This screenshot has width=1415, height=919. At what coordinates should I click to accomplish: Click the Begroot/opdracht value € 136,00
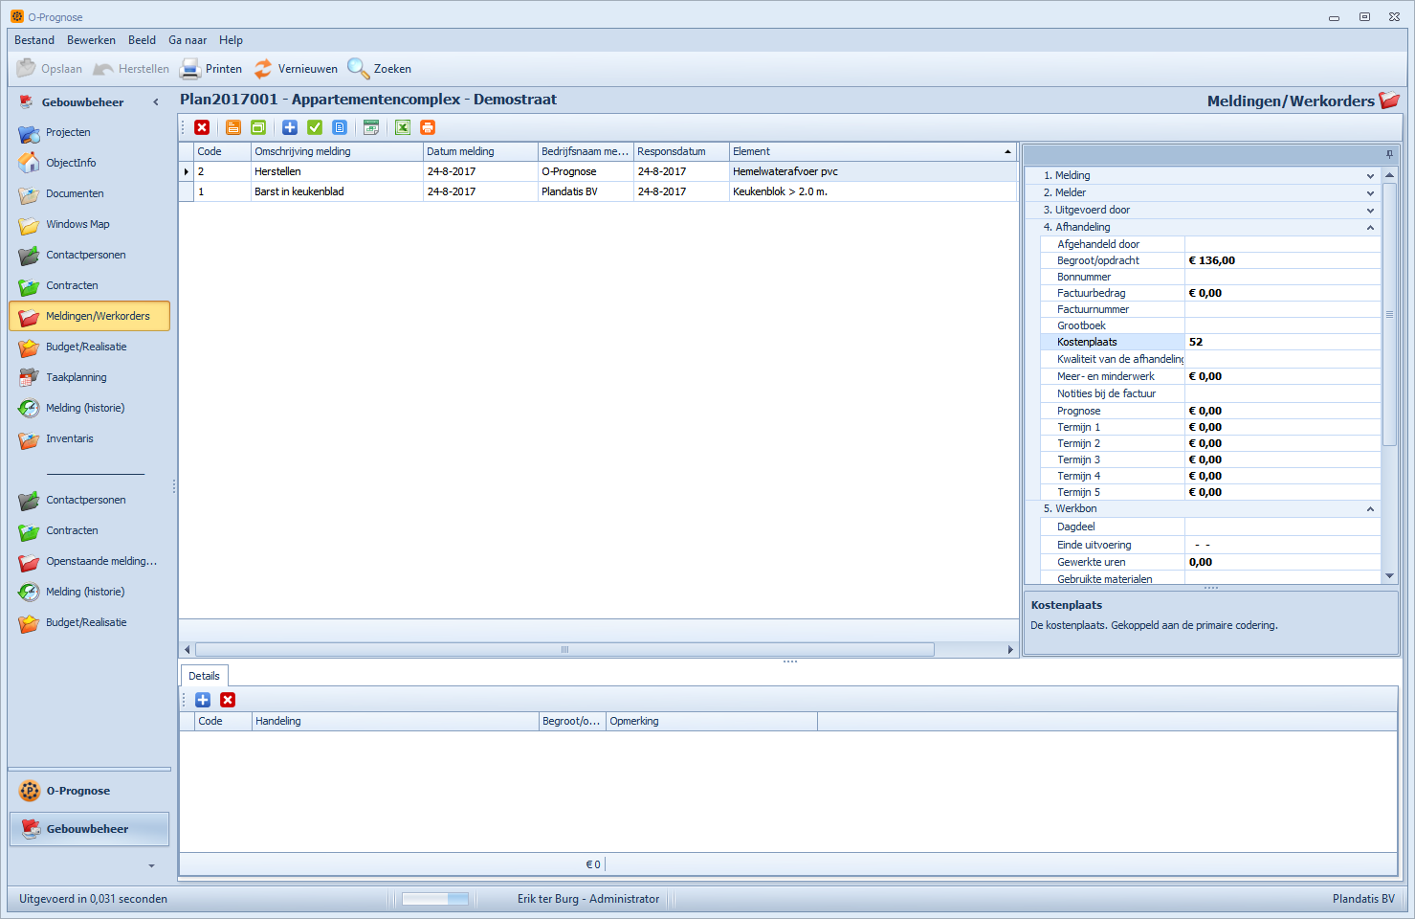tap(1282, 260)
